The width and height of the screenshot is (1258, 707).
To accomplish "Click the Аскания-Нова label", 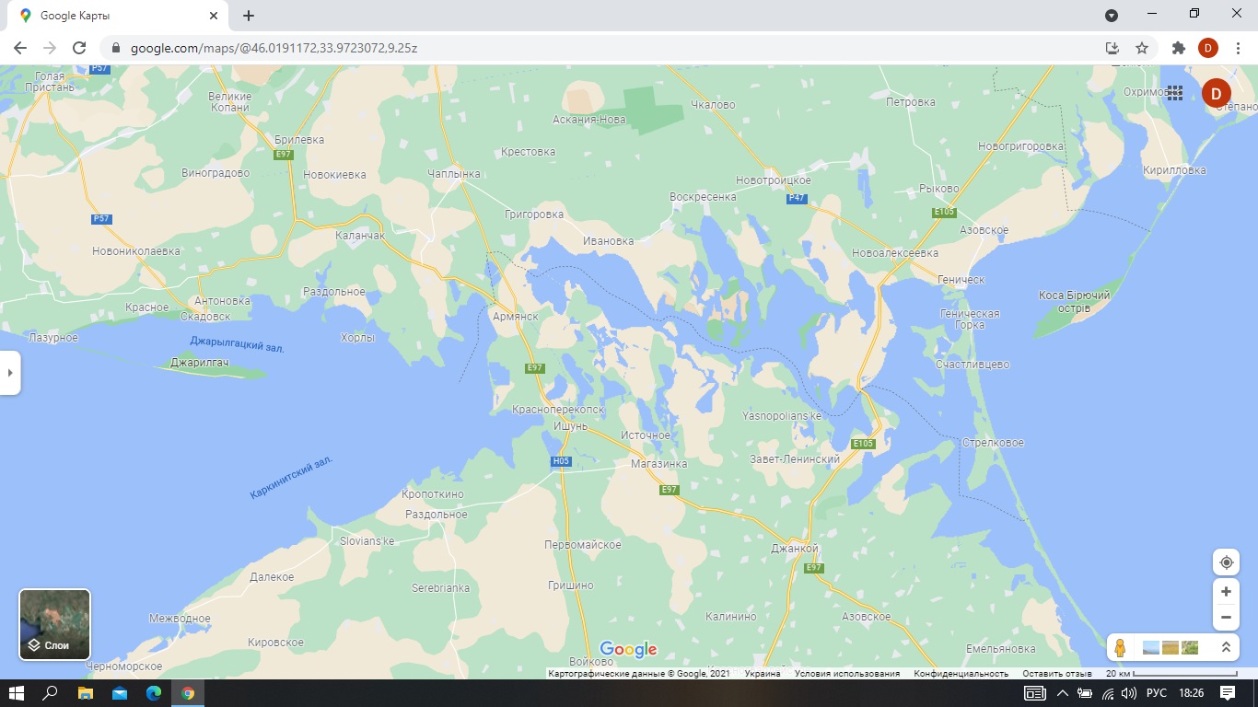I will (589, 120).
